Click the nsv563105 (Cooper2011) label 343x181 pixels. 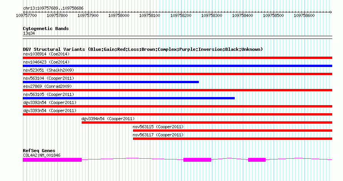coord(49,94)
